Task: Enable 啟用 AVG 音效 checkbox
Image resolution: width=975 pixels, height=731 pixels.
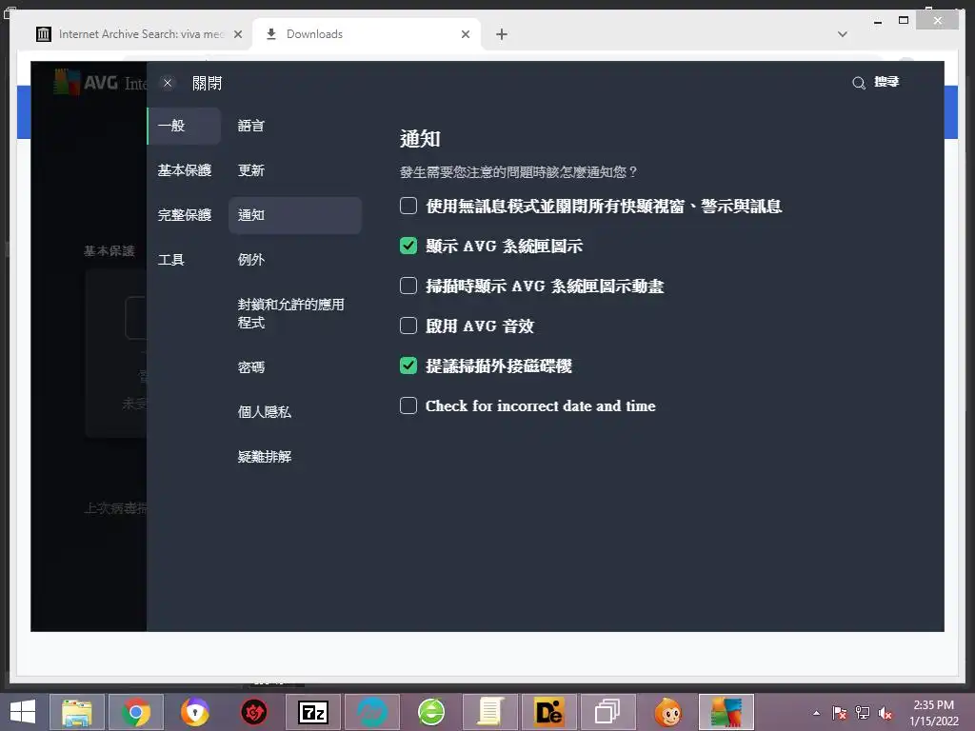Action: coord(408,326)
